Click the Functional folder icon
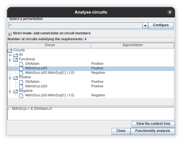Viewport: 182px width, 142px height. coord(15,60)
